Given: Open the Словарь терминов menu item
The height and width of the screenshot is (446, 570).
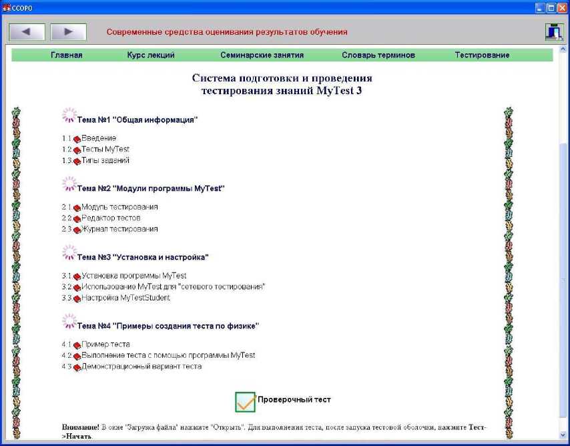Looking at the screenshot, I should [x=378, y=55].
